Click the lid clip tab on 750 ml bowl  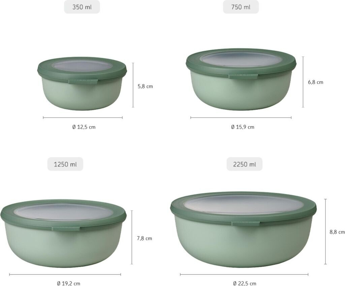[x=243, y=76]
